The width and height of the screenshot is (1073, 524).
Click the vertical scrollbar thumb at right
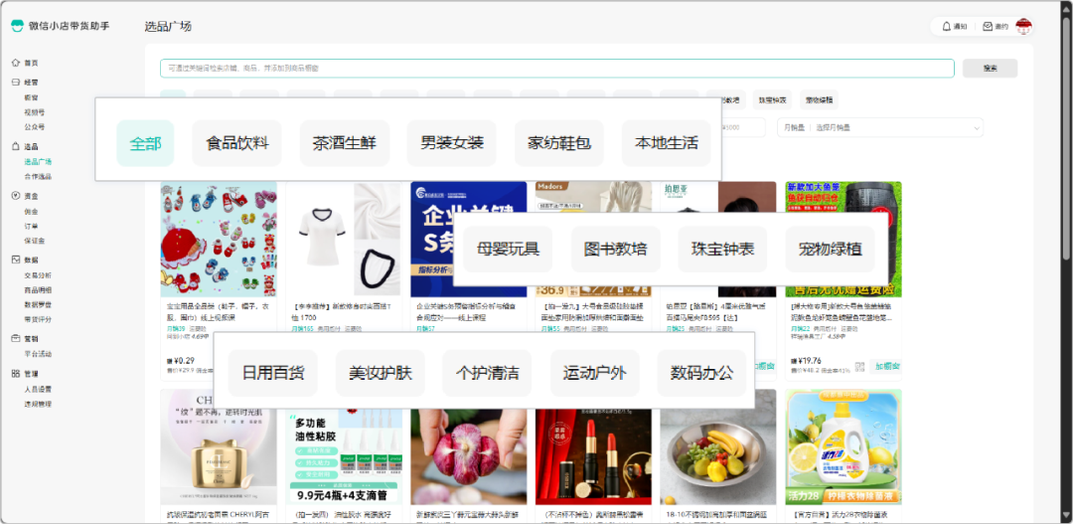1066,137
